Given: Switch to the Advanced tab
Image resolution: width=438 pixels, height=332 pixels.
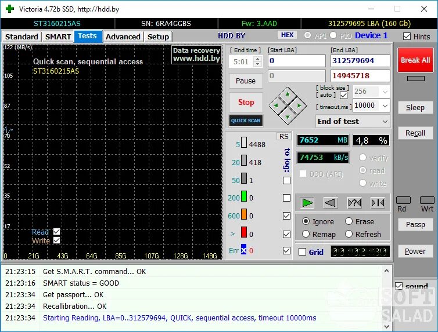Looking at the screenshot, I should [123, 37].
